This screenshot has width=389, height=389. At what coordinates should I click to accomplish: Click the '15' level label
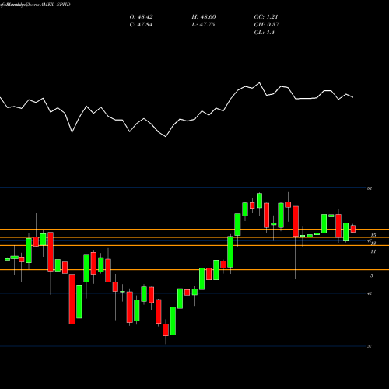(x=373, y=235)
